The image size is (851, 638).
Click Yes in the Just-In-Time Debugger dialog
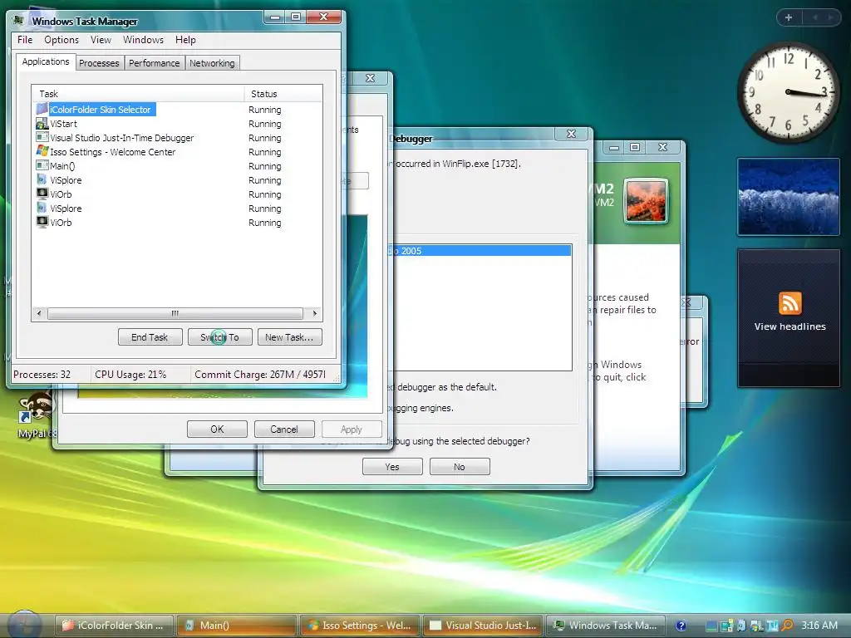coord(392,467)
